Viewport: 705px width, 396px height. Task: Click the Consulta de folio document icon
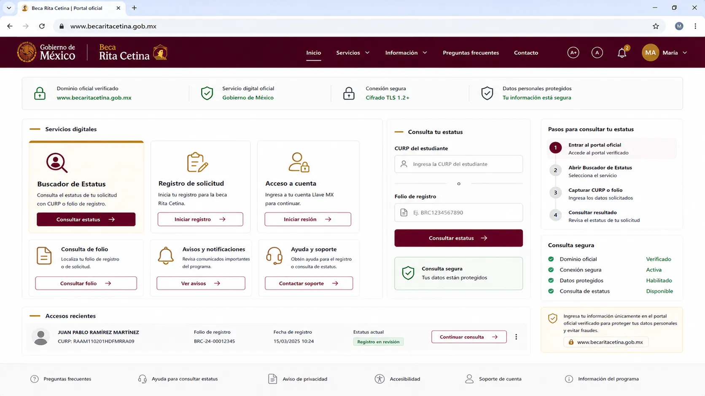pyautogui.click(x=44, y=256)
